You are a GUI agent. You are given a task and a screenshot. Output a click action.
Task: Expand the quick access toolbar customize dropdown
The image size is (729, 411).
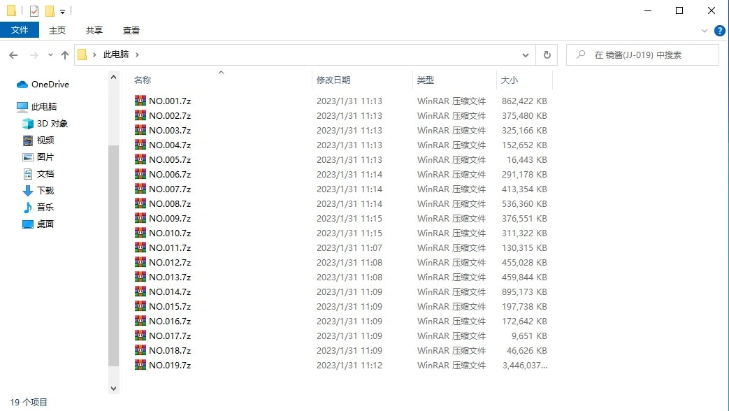tap(62, 10)
